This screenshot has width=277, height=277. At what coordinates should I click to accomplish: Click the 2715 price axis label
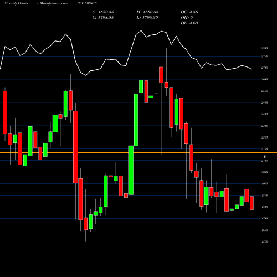(264, 68)
